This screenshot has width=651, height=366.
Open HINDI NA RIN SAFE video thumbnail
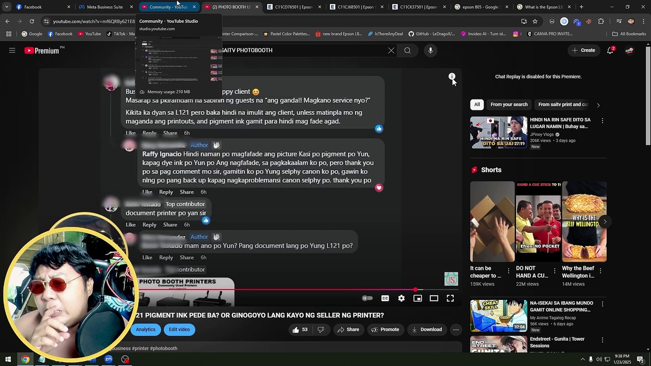498,133
